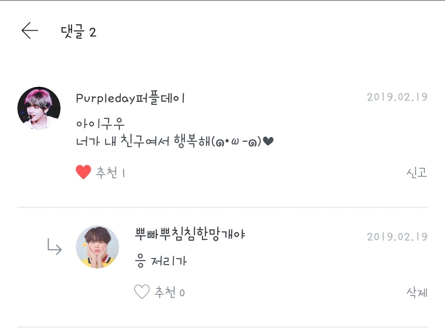Go back using the left arrow
445x333 pixels.
pyautogui.click(x=30, y=31)
